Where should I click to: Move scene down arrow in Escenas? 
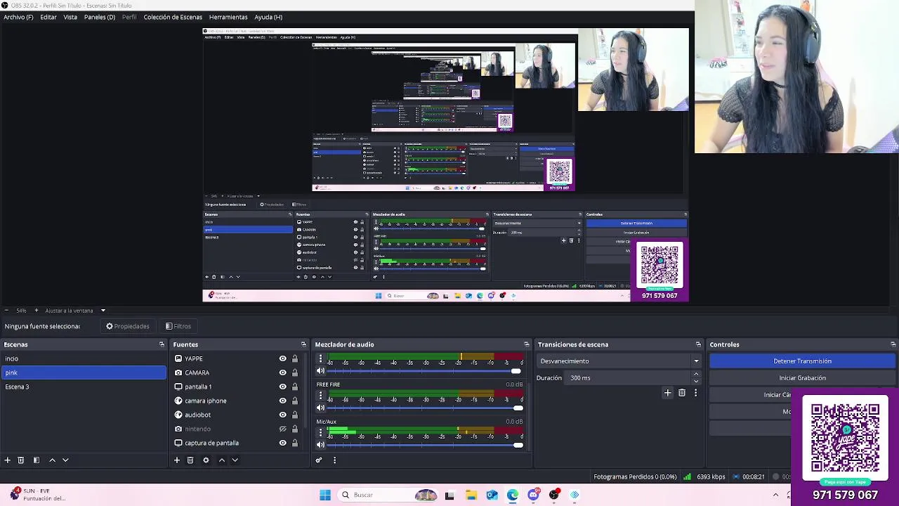point(65,460)
